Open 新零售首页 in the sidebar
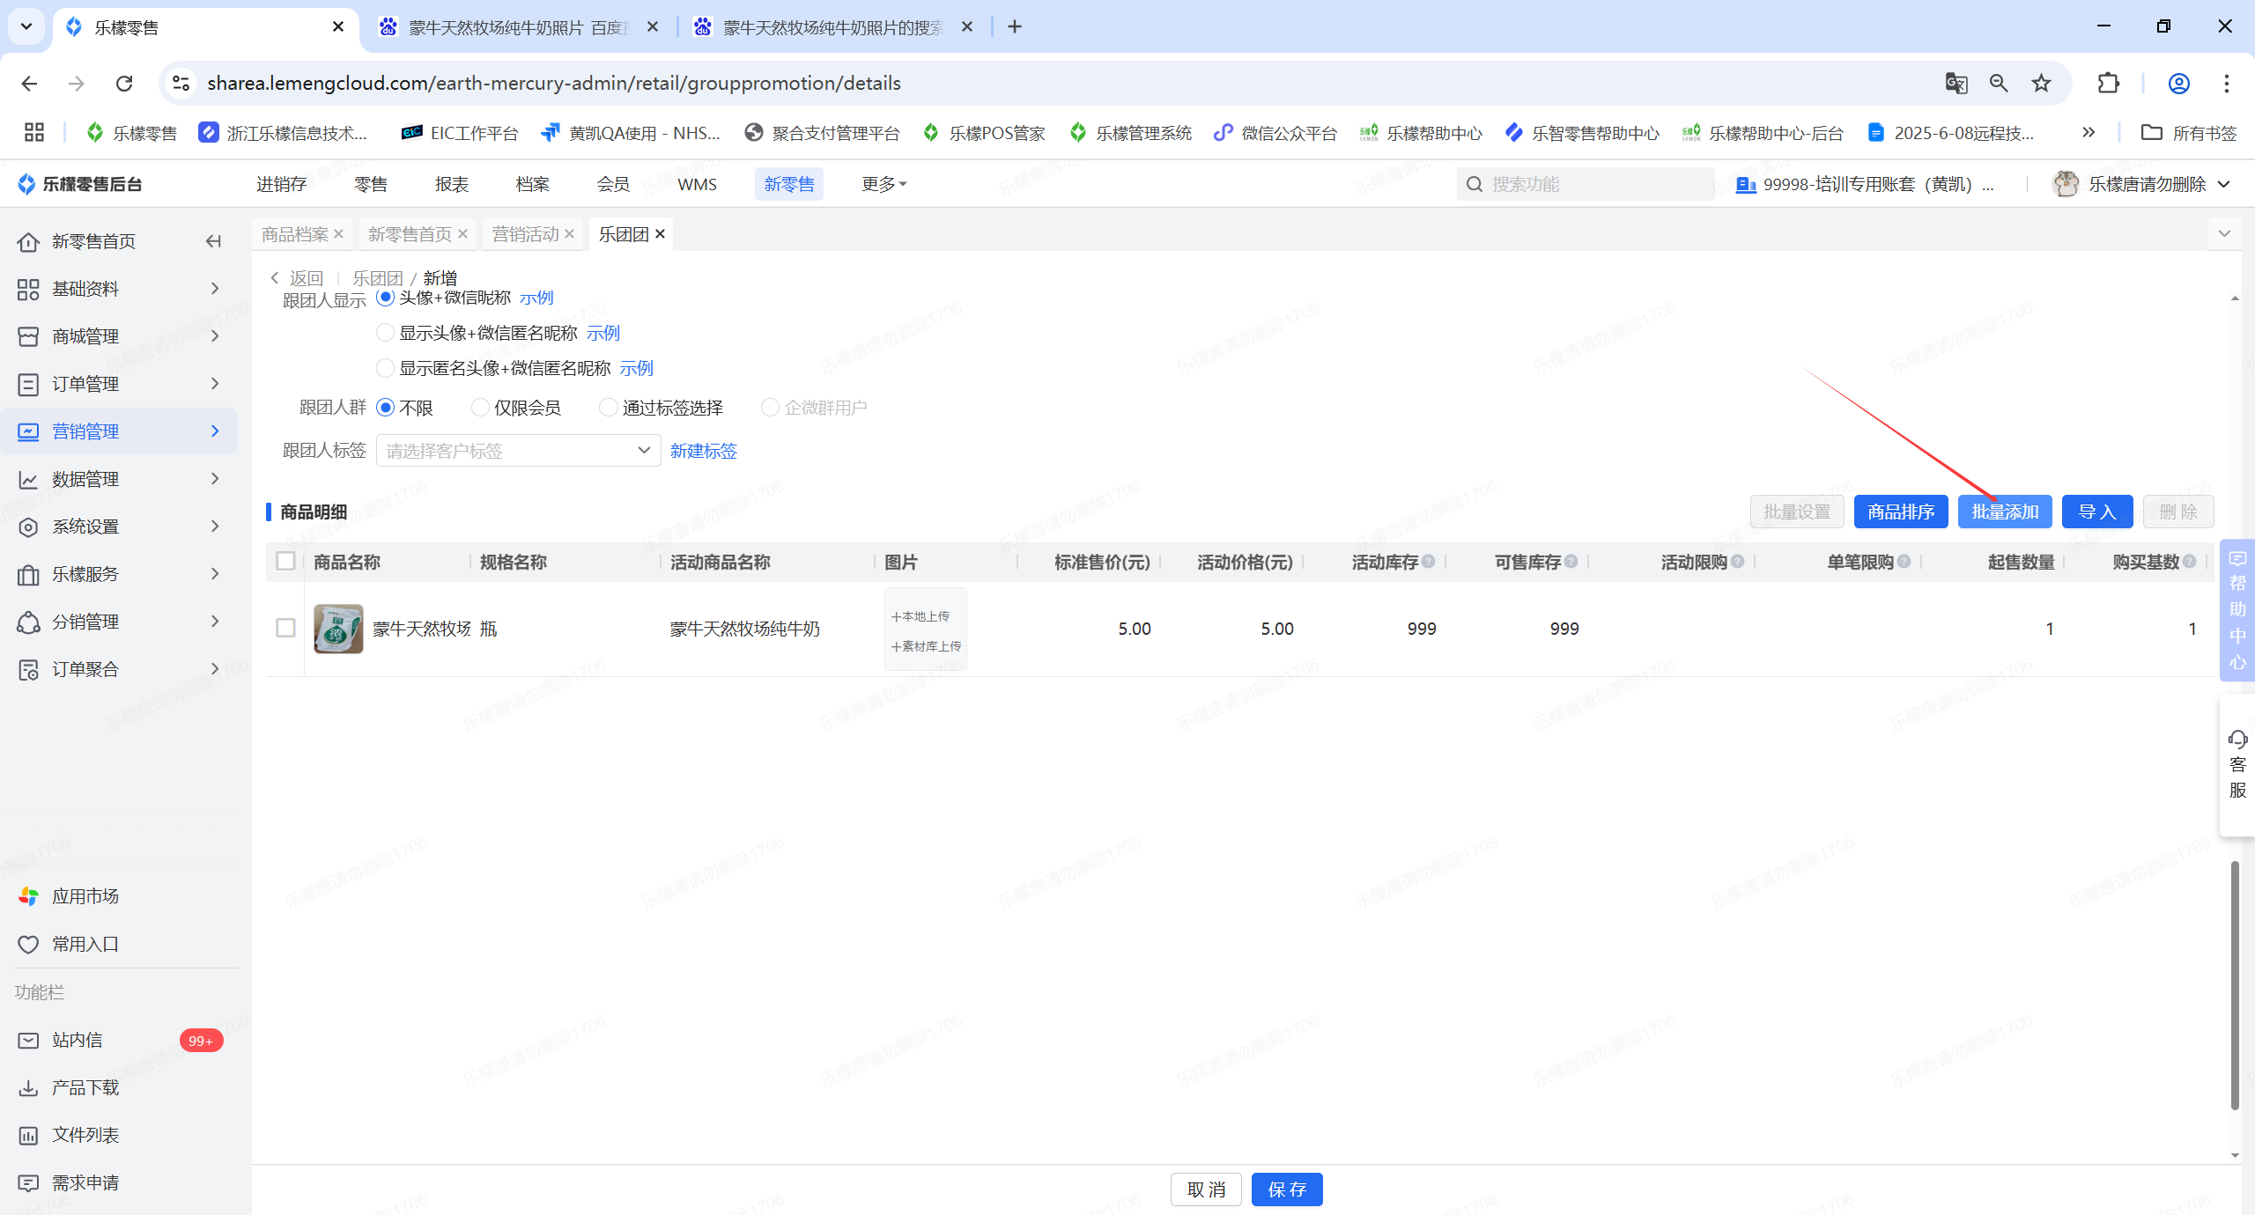2255x1215 pixels. coord(93,241)
